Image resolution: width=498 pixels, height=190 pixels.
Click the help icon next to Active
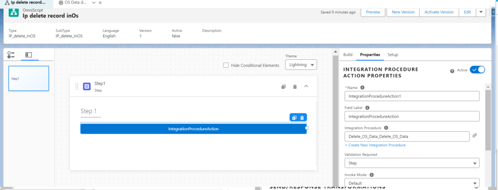(452, 71)
